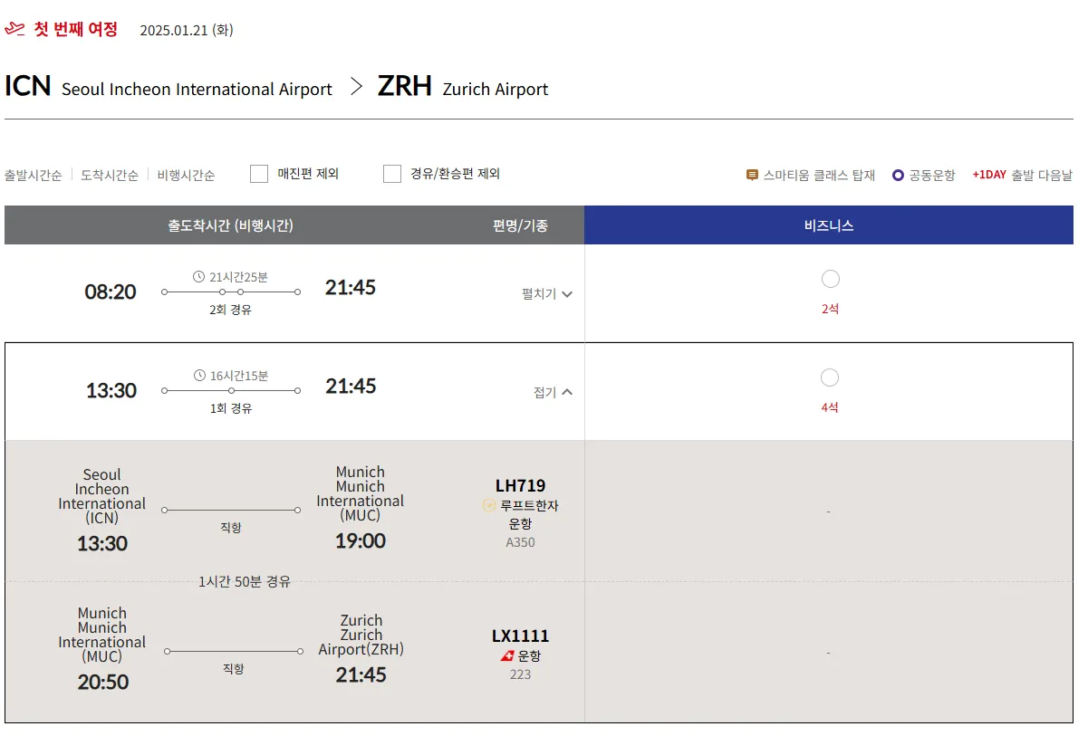The width and height of the screenshot is (1088, 736).
Task: Click the 공동운항 circle legend icon
Action: [x=898, y=175]
